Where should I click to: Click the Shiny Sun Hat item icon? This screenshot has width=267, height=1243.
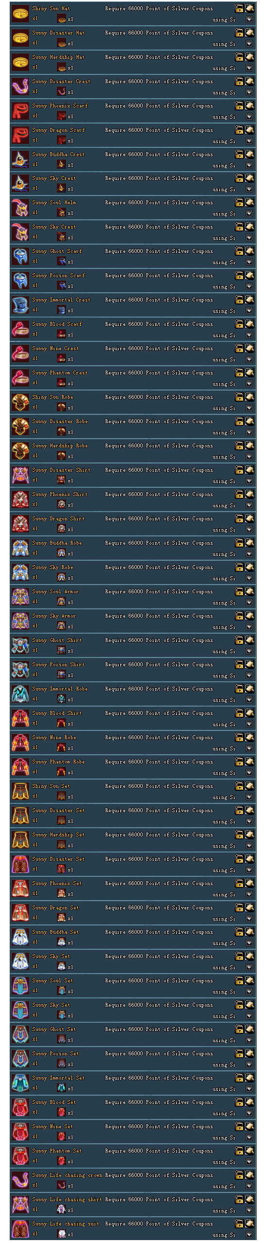tap(20, 14)
